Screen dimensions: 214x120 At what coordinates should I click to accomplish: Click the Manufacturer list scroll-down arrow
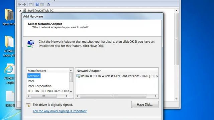pos(71,91)
